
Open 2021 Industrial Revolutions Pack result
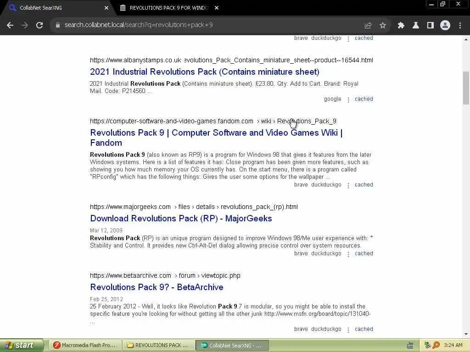click(x=204, y=72)
